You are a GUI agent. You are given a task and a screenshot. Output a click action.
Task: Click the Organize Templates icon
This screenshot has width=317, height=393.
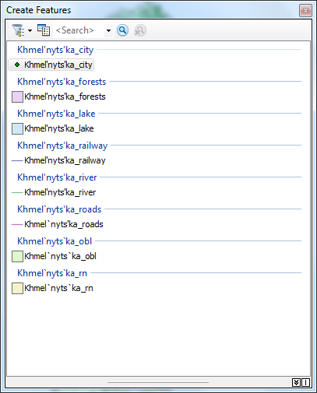click(44, 30)
